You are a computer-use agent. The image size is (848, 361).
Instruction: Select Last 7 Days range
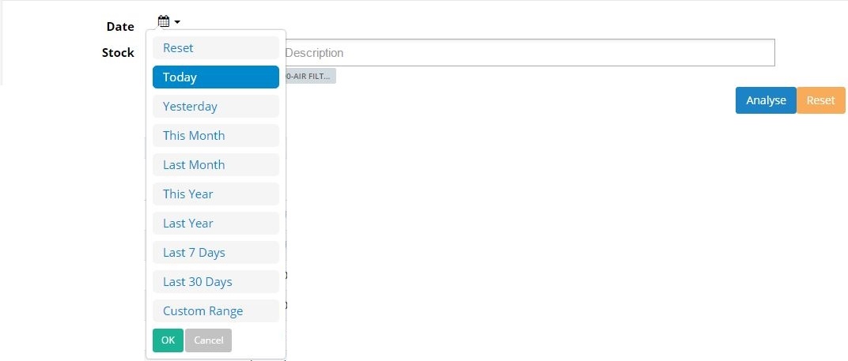pyautogui.click(x=216, y=252)
